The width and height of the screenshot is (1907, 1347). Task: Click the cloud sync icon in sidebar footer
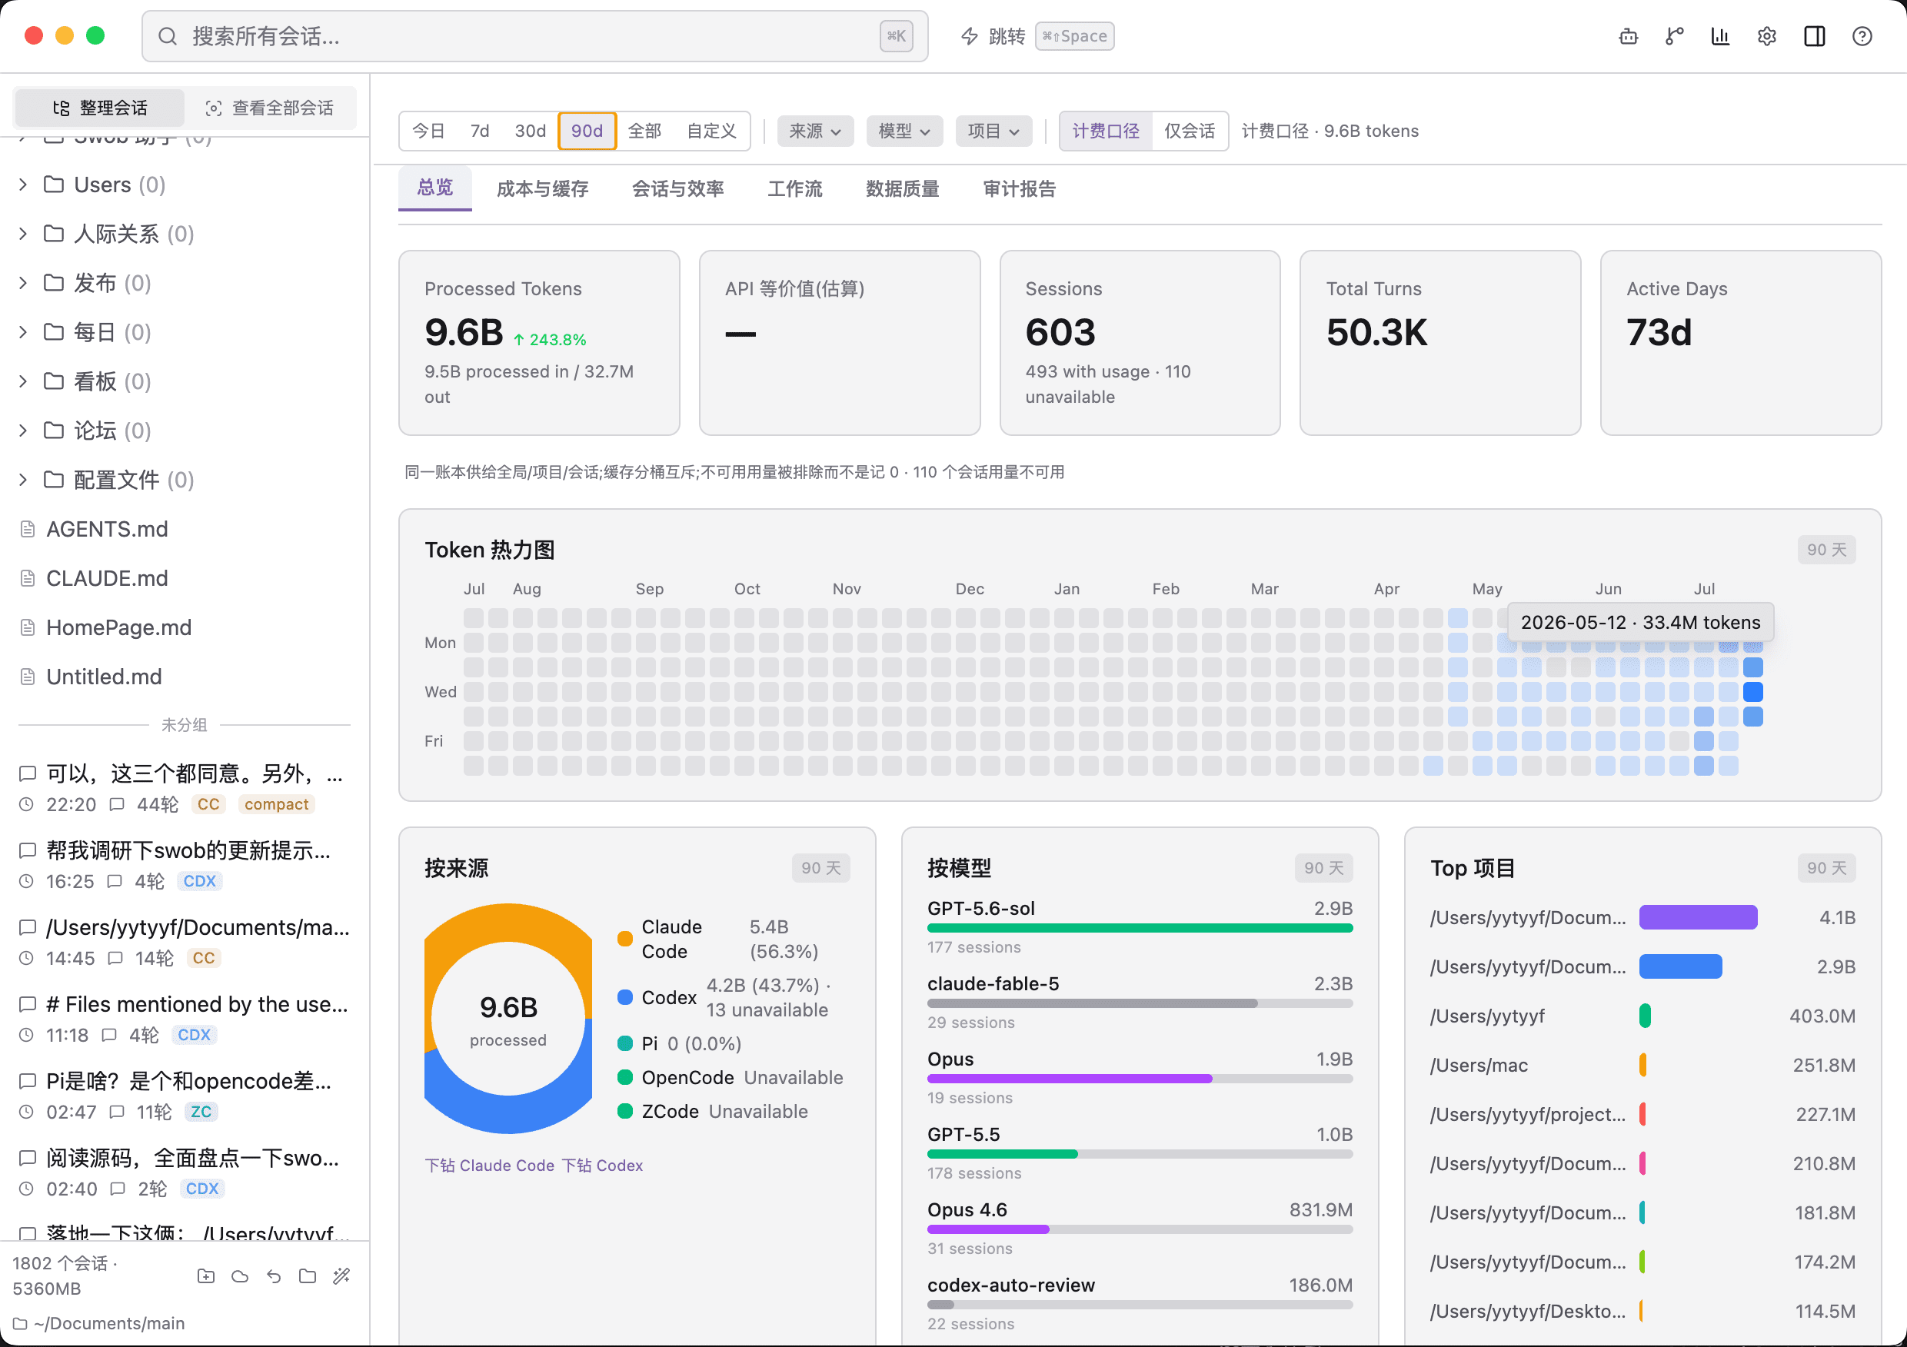point(240,1275)
